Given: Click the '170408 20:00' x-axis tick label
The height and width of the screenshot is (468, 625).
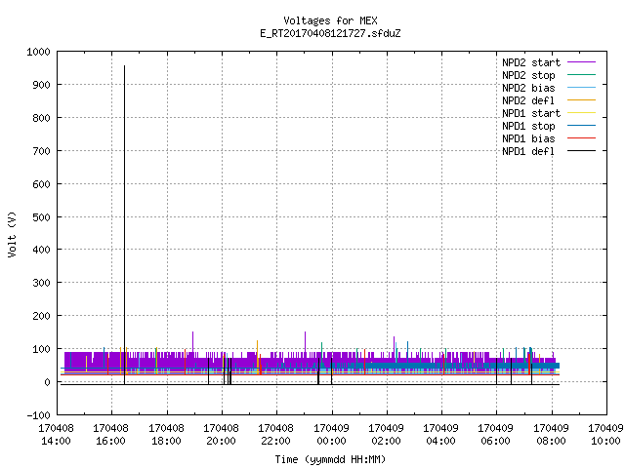Looking at the screenshot, I should (x=222, y=435).
